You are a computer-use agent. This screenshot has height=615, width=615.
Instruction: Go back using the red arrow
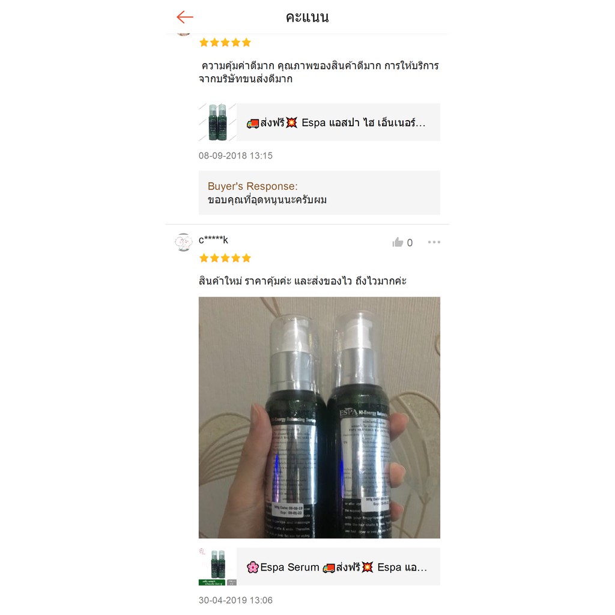[x=185, y=17]
